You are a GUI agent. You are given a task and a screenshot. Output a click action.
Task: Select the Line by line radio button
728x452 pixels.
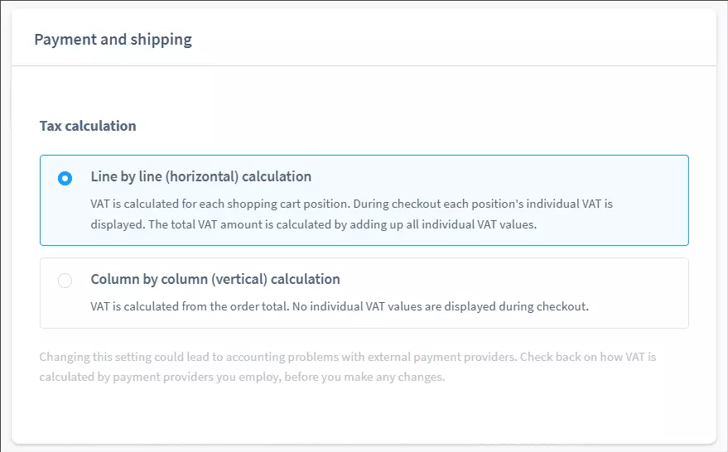pos(65,178)
